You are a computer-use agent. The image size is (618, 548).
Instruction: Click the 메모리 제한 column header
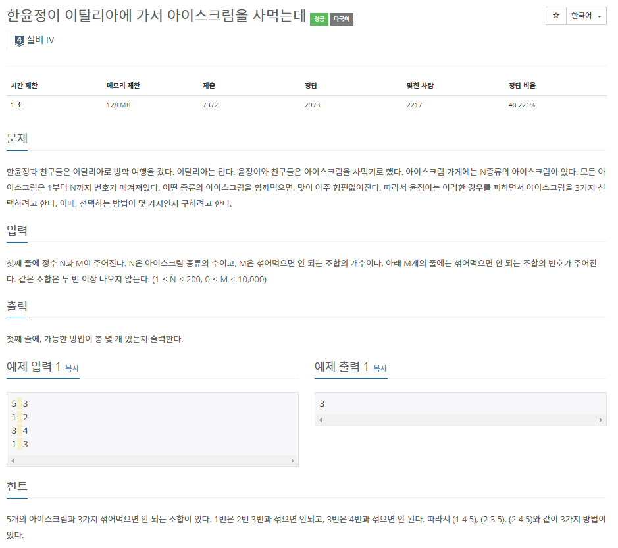pos(123,86)
